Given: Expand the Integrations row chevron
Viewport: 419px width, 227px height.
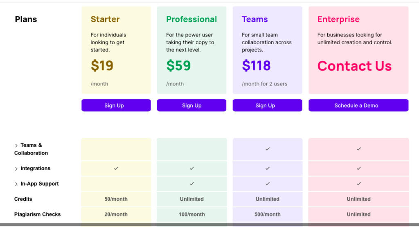Looking at the screenshot, I should click(16, 169).
